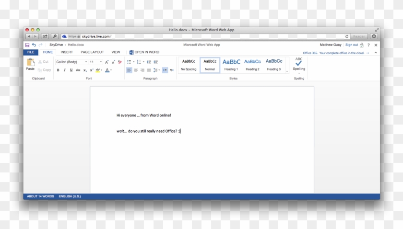The image size is (403, 229).
Task: Apply the font color A button
Action: [x=107, y=70]
